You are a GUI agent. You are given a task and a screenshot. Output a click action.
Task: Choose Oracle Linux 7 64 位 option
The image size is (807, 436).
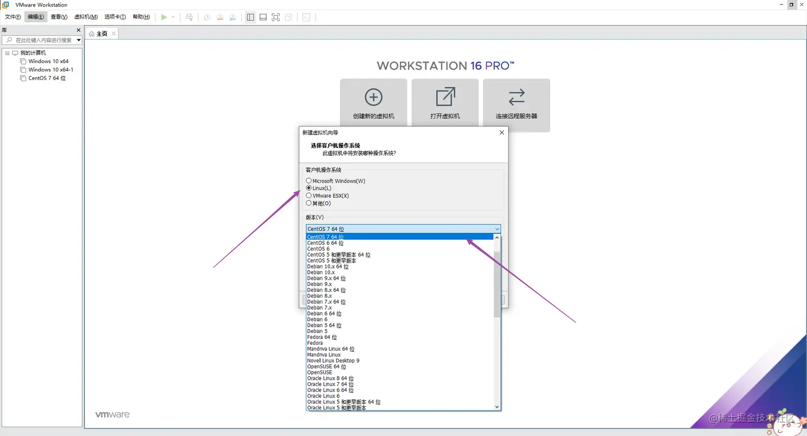(x=400, y=384)
